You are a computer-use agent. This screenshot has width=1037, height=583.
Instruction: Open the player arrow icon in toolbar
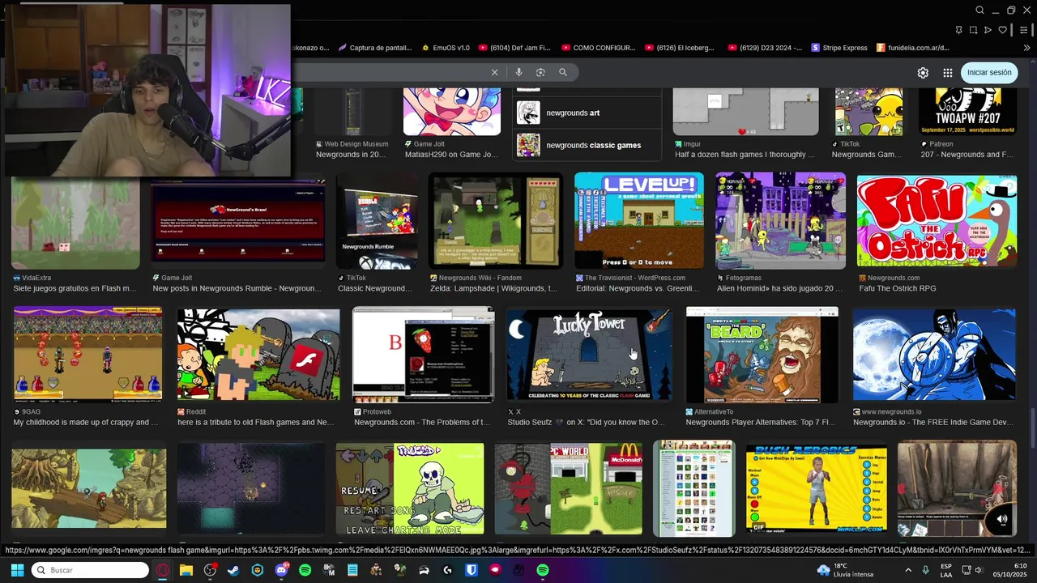click(x=988, y=30)
